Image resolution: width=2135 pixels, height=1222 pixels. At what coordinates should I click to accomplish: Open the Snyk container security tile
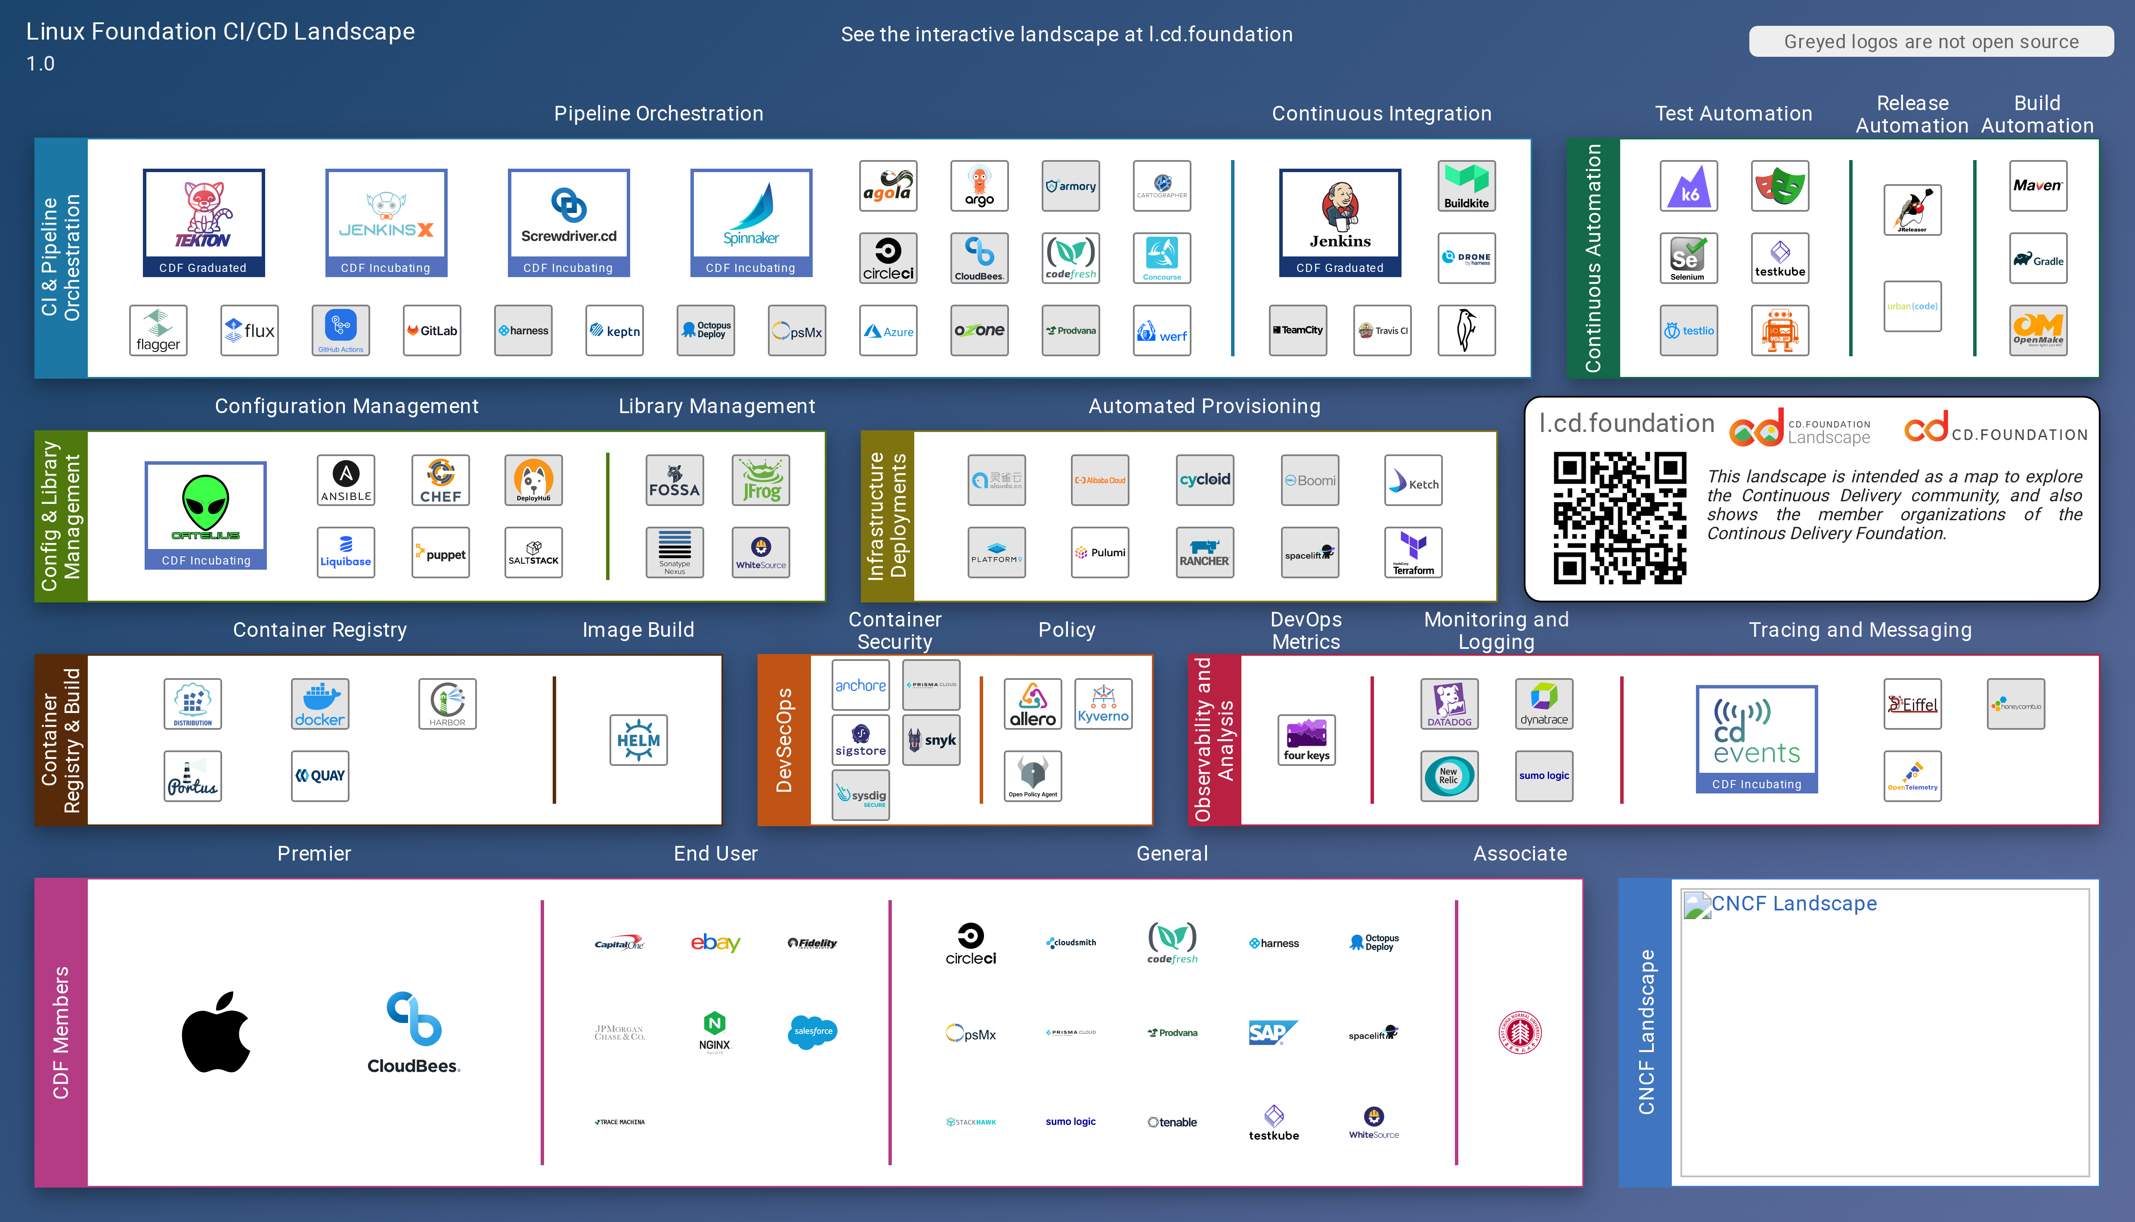pos(932,739)
